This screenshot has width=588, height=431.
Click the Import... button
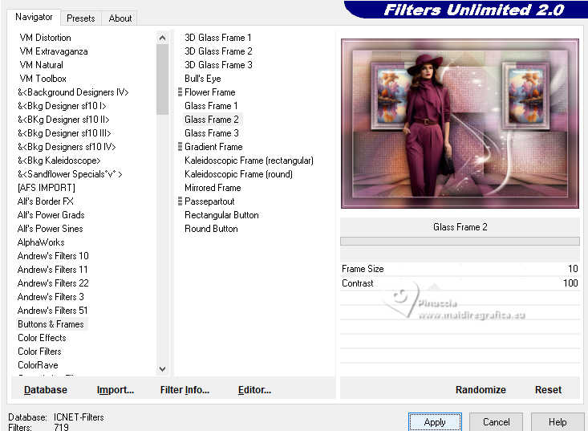(x=116, y=390)
